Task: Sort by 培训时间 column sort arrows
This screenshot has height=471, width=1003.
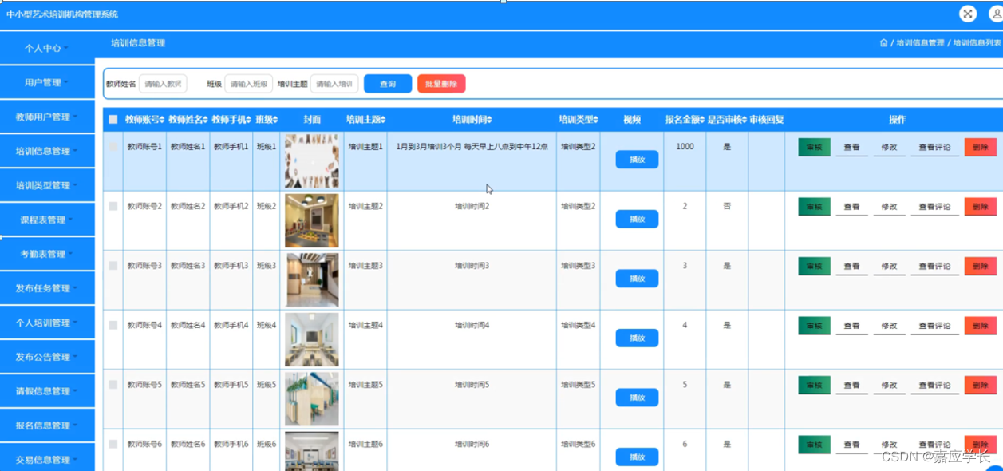Action: coord(489,120)
